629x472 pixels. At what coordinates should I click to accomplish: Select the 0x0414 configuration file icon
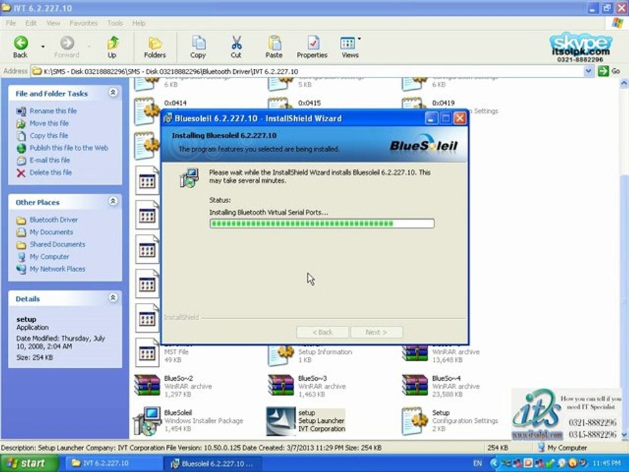147,110
